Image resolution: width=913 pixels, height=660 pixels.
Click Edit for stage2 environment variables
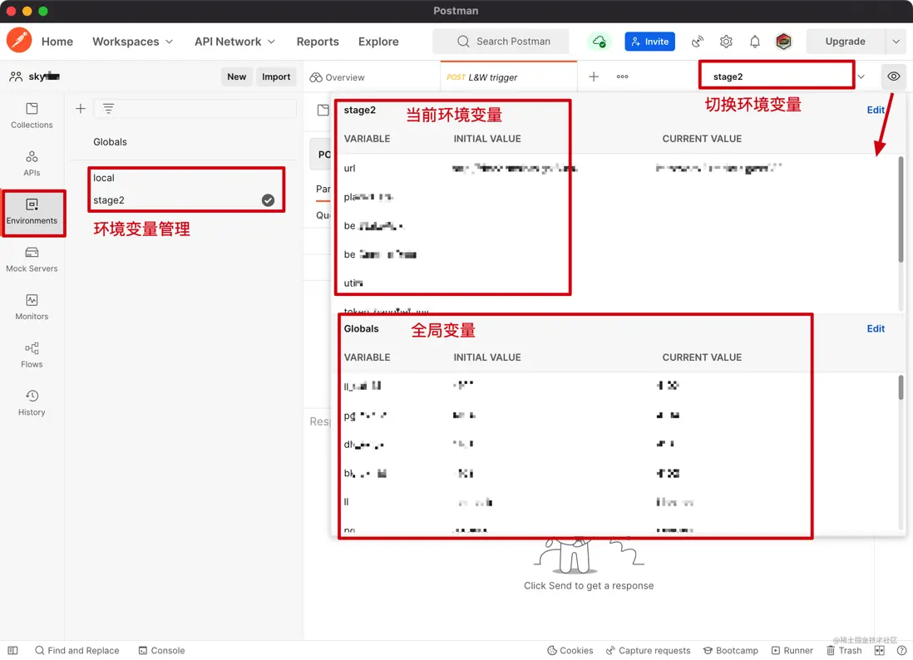(x=875, y=110)
